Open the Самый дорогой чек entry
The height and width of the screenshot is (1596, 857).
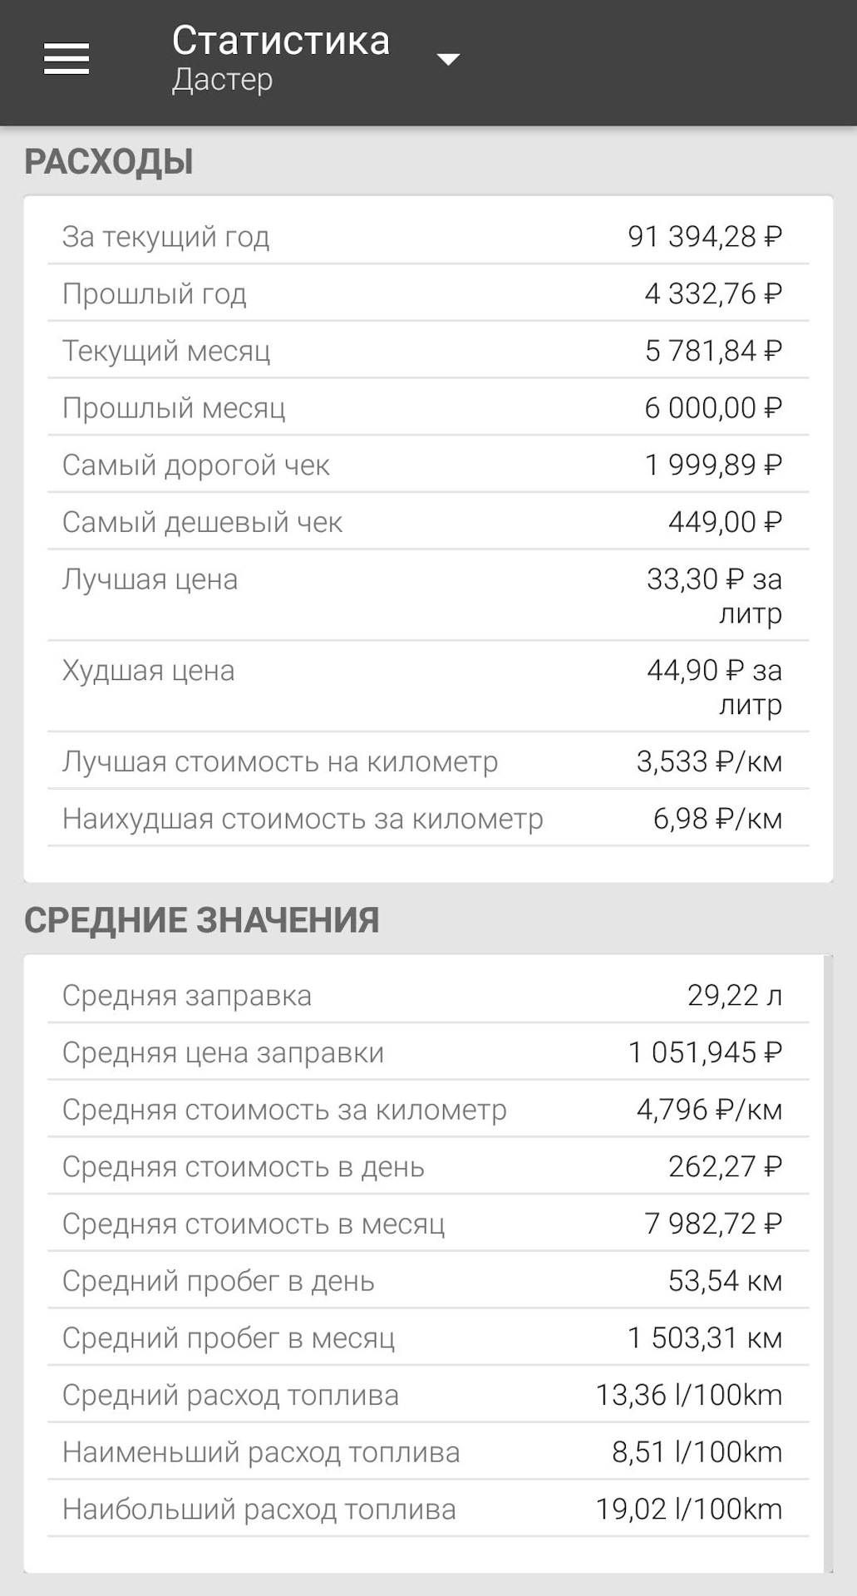427,465
